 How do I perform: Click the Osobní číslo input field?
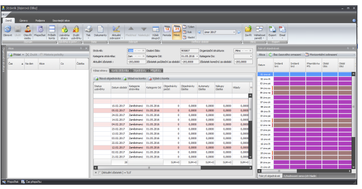[x=189, y=50]
